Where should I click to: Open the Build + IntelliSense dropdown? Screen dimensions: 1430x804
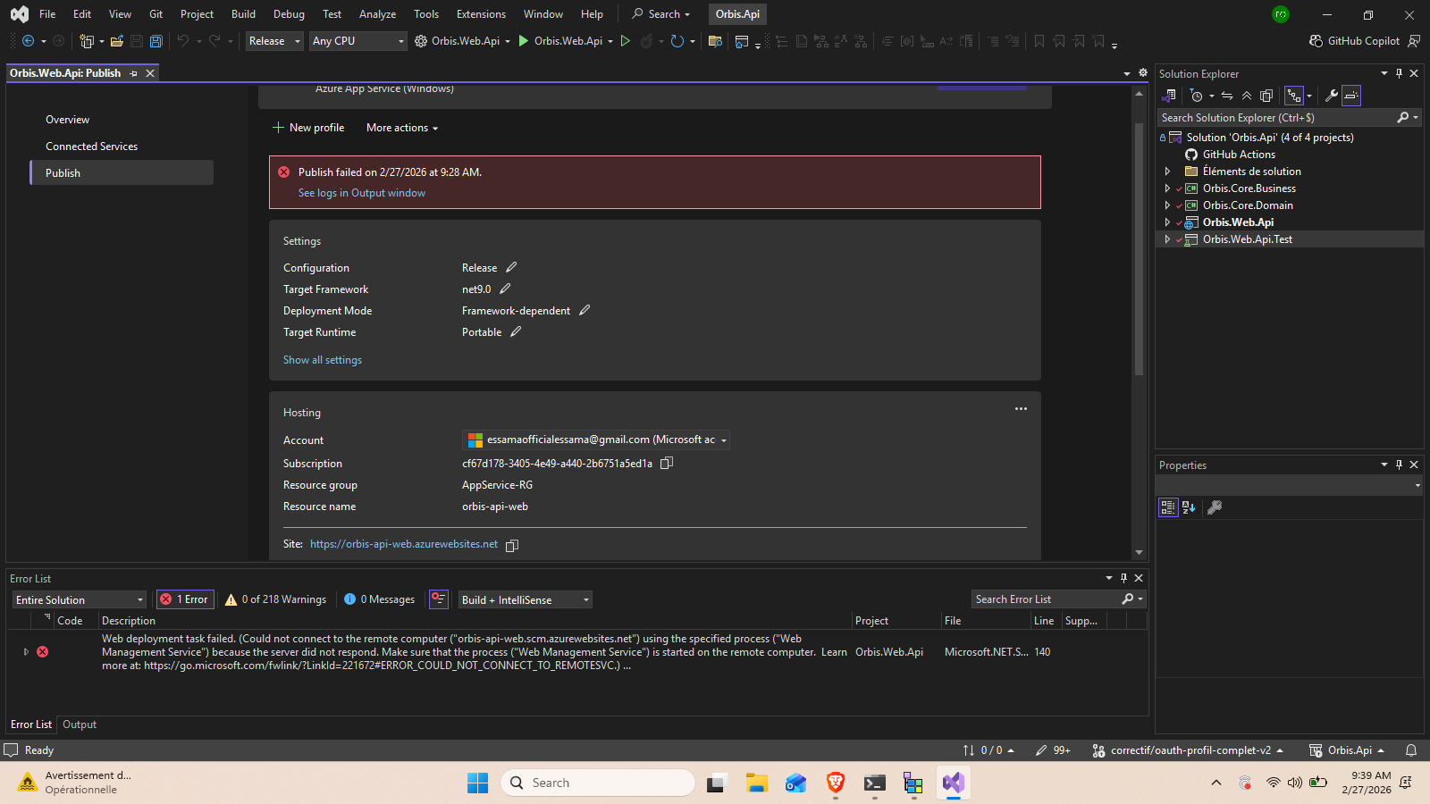tap(526, 600)
